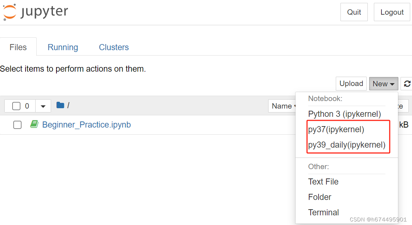Open the item filter dropdown beside select-all

pos(43,106)
